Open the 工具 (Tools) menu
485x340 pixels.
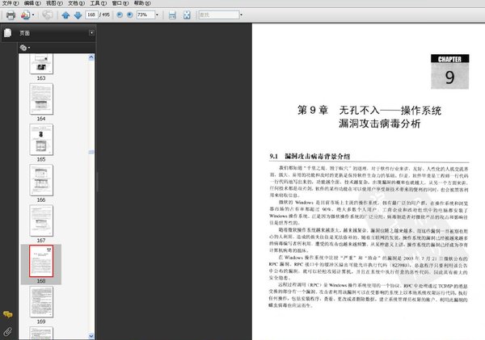pyautogui.click(x=99, y=3)
